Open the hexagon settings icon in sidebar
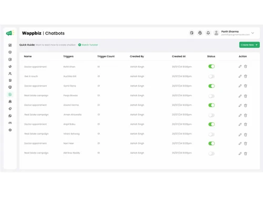The image size is (263, 197). click(x=10, y=130)
